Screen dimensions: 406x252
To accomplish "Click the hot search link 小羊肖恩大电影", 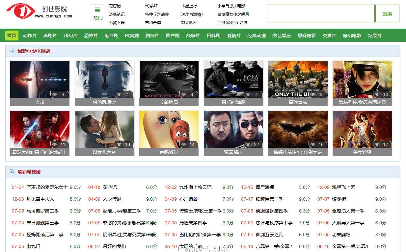I will click(x=231, y=6).
